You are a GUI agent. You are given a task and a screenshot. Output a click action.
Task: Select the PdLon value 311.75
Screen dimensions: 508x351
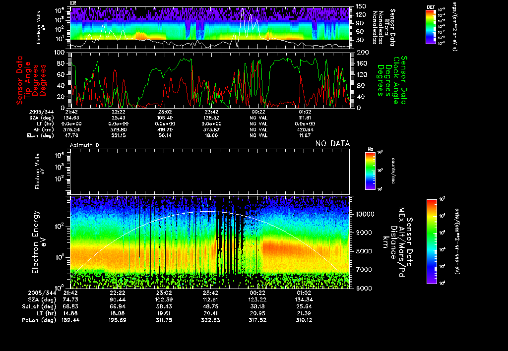point(164,320)
